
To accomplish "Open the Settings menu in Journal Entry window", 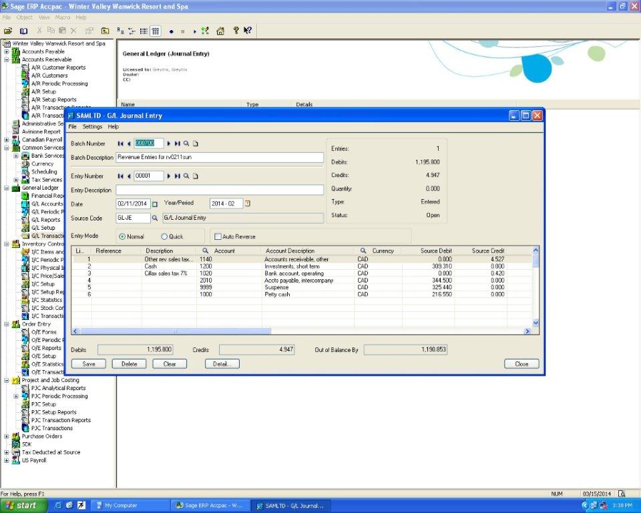I will coord(92,127).
